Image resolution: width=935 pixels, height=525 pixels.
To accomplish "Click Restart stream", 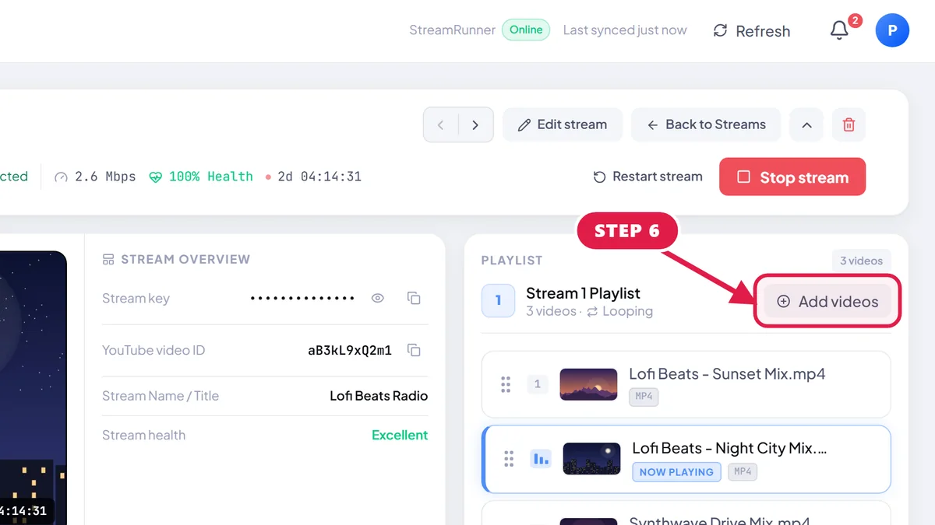I will (647, 177).
